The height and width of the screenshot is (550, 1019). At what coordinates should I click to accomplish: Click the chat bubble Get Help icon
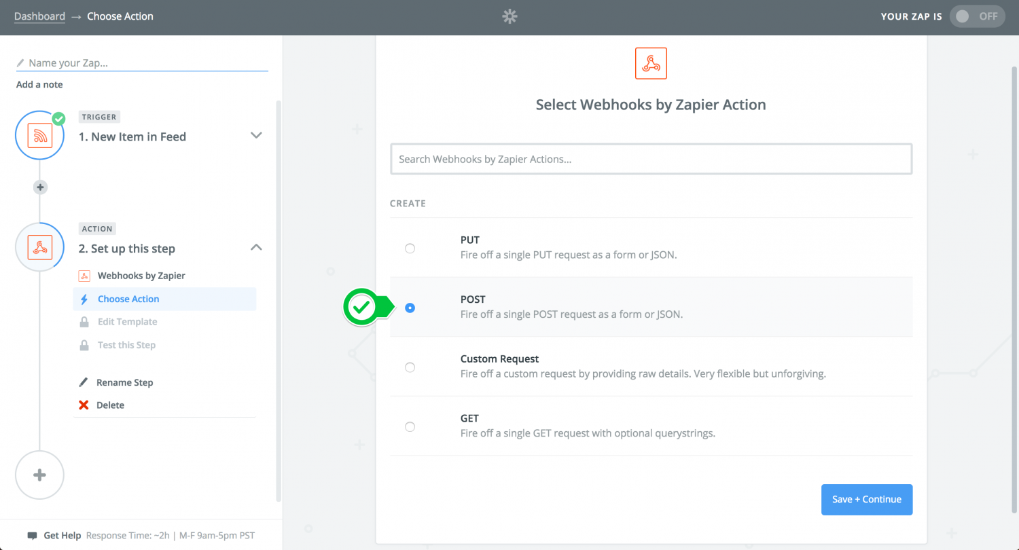tap(32, 535)
